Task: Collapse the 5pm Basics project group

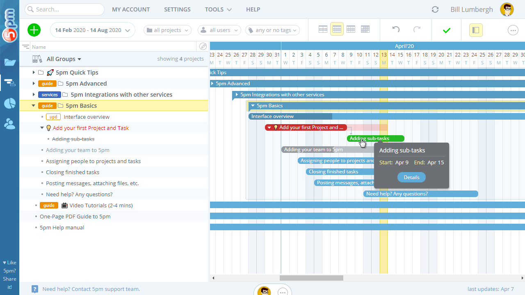Action: pyautogui.click(x=34, y=105)
